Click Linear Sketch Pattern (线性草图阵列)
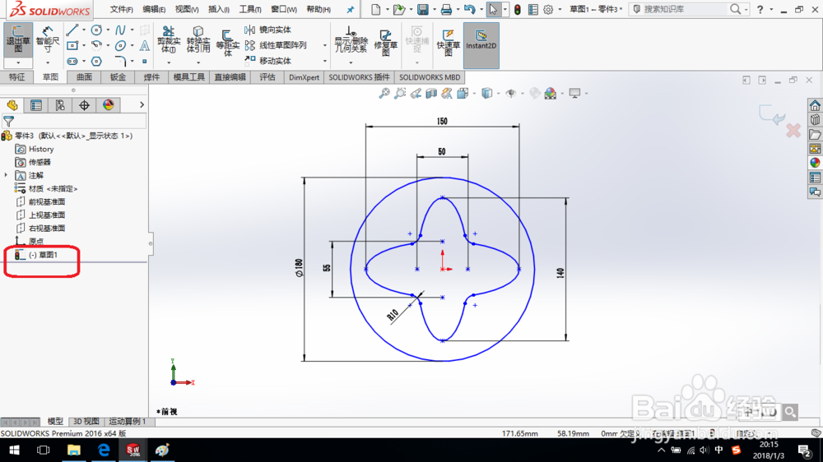The width and height of the screenshot is (823, 462). (x=276, y=45)
